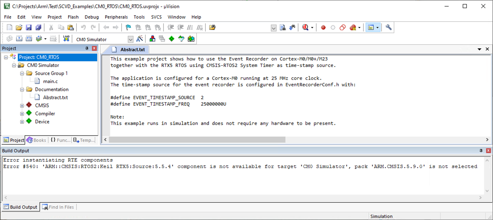The height and width of the screenshot is (220, 493).
Task: Click the Open Document folder icon
Action: (212, 27)
